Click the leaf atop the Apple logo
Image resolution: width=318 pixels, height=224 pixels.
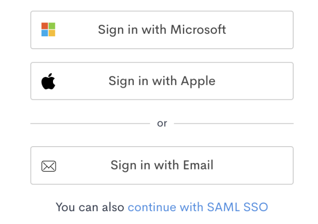[51, 75]
